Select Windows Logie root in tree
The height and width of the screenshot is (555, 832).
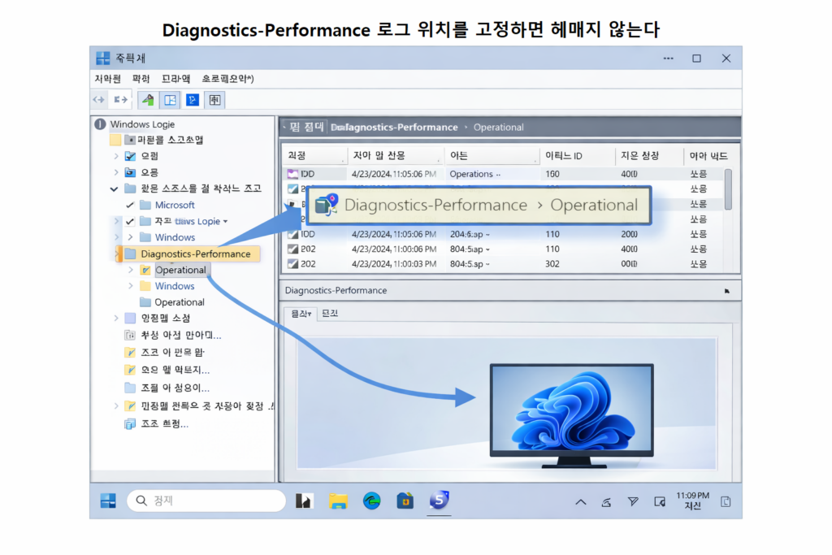(x=142, y=124)
